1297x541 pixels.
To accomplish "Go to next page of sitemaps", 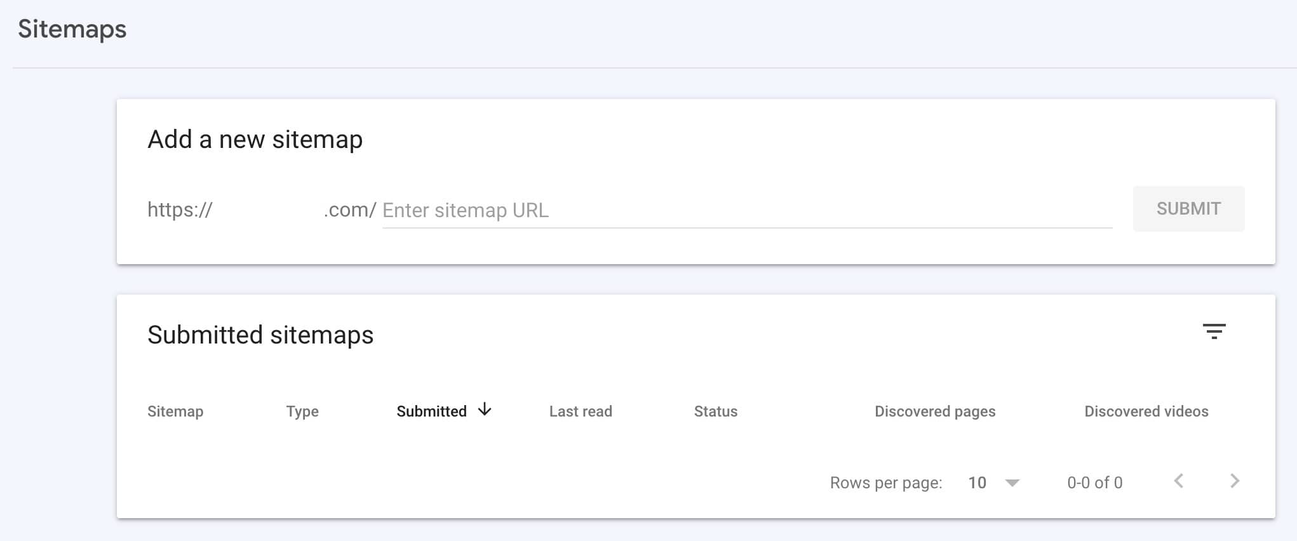I will pyautogui.click(x=1234, y=481).
